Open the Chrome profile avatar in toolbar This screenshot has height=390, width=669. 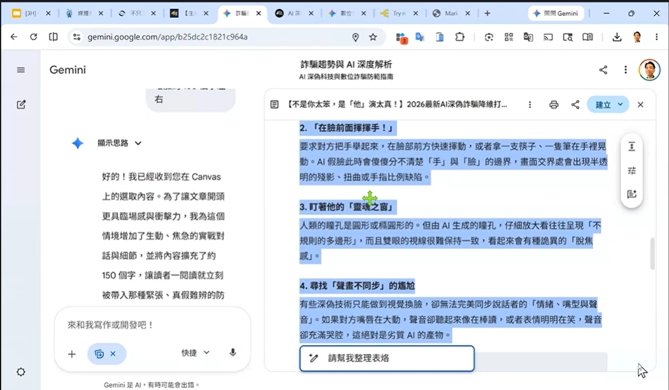pos(637,37)
